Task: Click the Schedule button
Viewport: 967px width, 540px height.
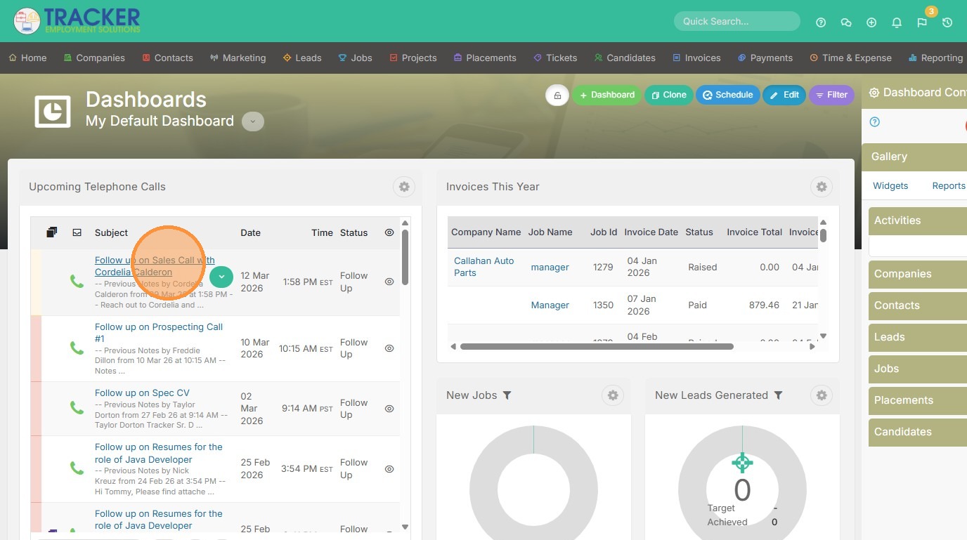Action: [727, 96]
